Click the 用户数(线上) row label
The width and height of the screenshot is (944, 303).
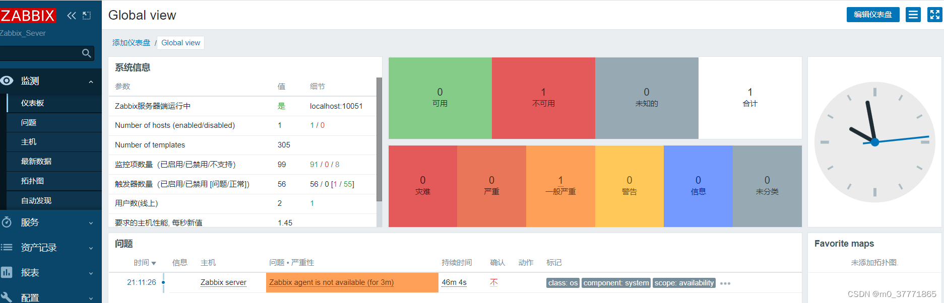tap(136, 203)
